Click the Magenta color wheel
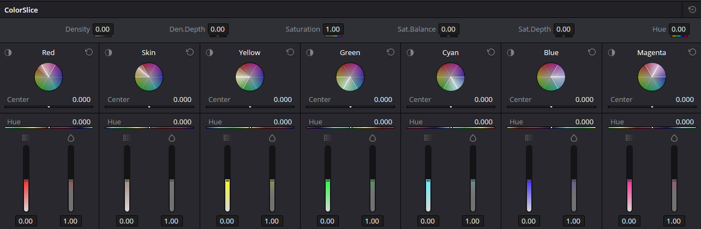The width and height of the screenshot is (701, 229). point(652,76)
